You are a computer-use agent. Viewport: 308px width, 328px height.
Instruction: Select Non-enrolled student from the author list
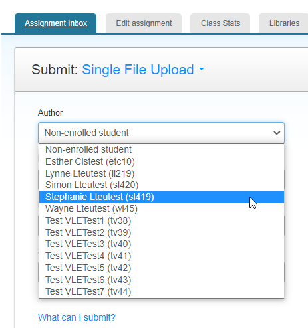pos(162,149)
